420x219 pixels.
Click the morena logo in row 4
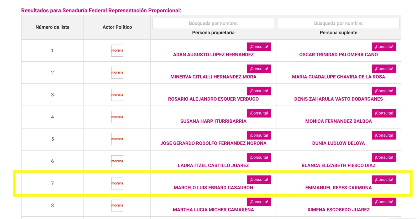tap(117, 117)
